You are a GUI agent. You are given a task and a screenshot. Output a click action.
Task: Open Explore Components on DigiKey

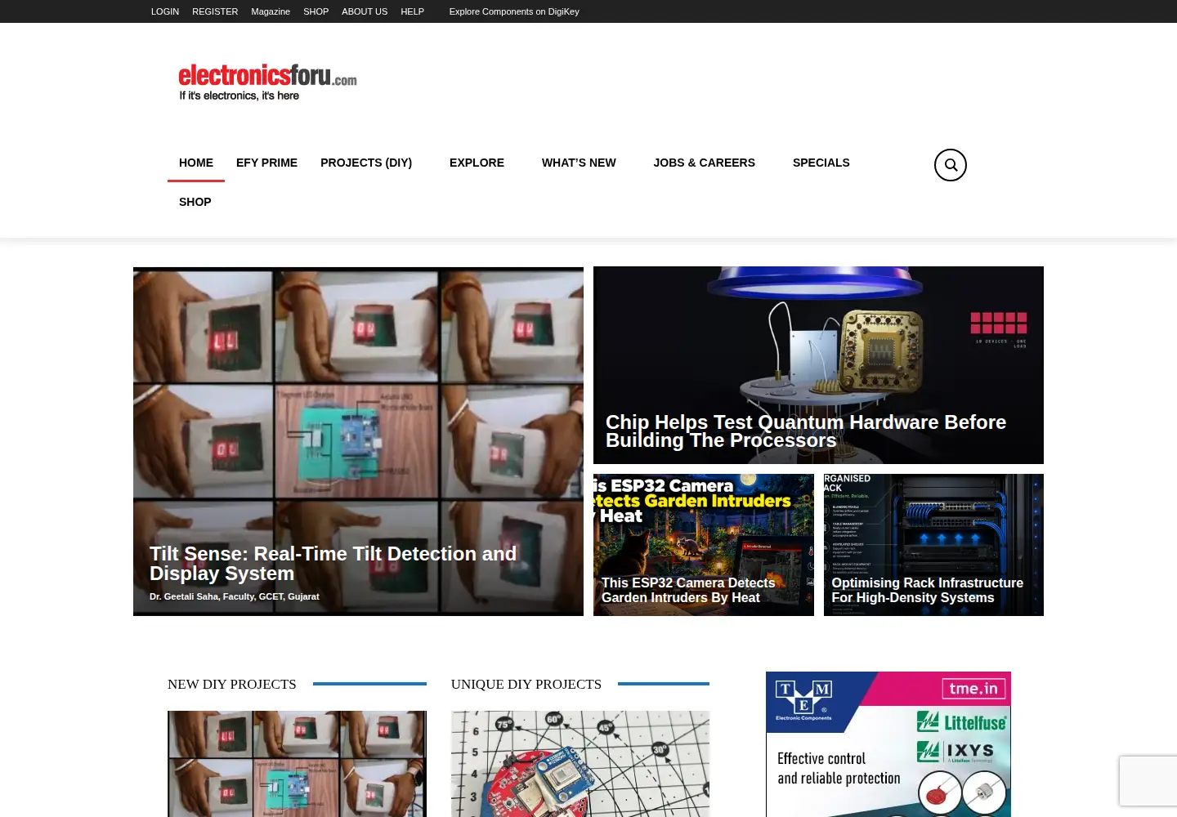pos(514,11)
